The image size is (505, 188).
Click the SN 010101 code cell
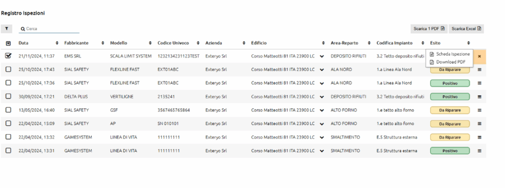pyautogui.click(x=168, y=124)
